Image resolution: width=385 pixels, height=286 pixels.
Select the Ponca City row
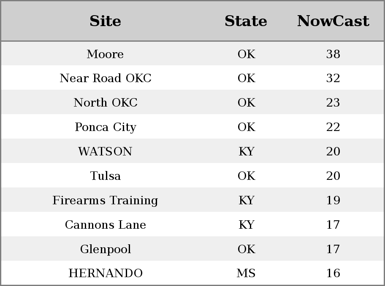(x=192, y=126)
